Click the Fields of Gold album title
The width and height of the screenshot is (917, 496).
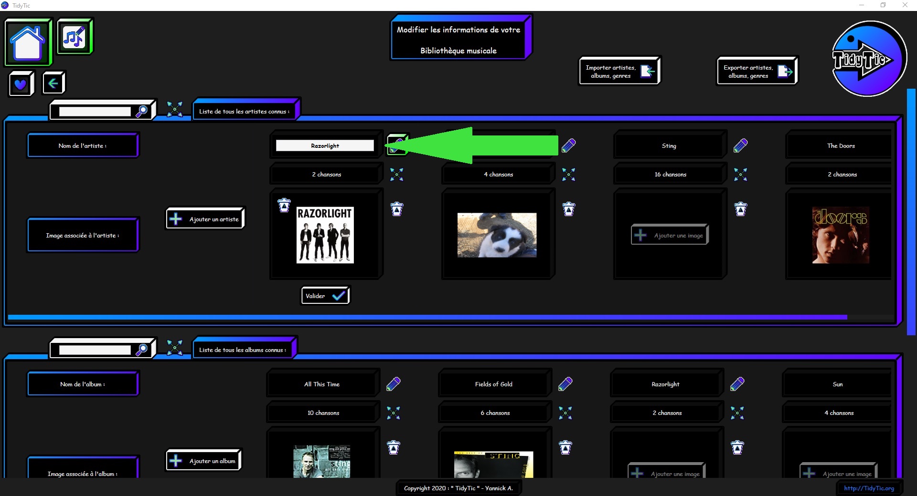(x=494, y=384)
